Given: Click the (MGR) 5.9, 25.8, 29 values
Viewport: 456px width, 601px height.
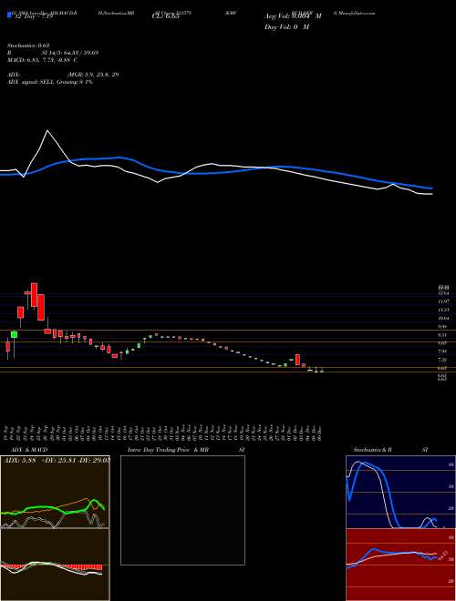Looking at the screenshot, I should click(92, 75).
